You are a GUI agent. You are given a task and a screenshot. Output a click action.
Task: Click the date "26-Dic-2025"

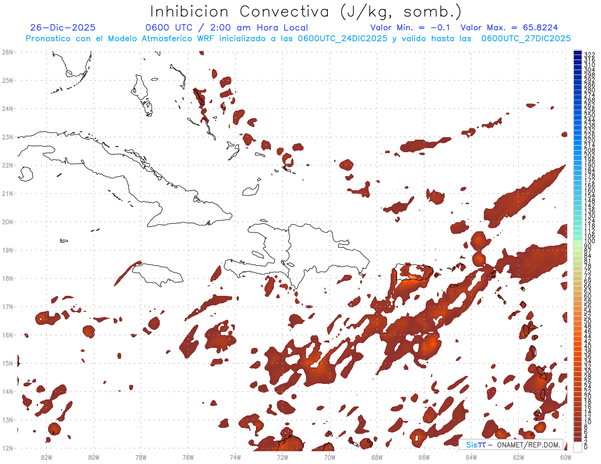click(x=63, y=28)
